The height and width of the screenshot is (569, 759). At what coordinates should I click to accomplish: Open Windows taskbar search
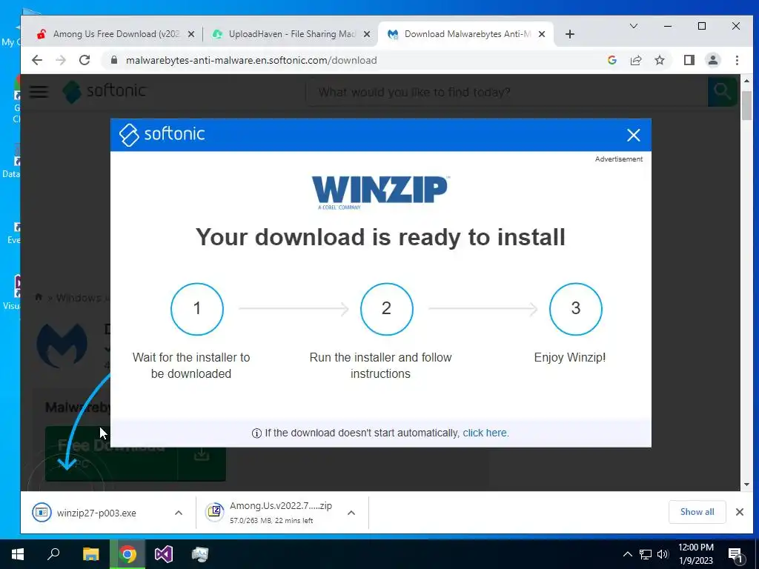tap(53, 554)
